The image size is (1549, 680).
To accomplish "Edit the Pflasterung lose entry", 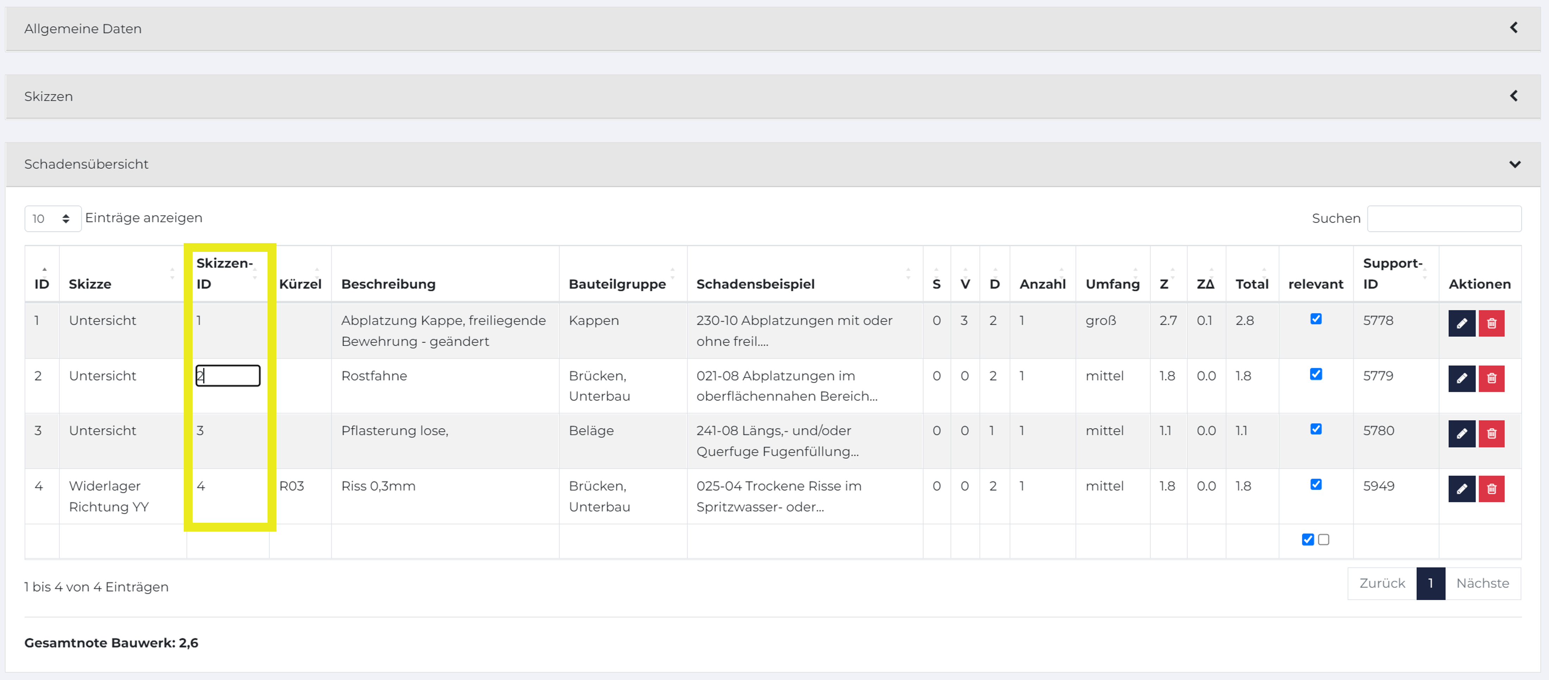I will pyautogui.click(x=1462, y=434).
